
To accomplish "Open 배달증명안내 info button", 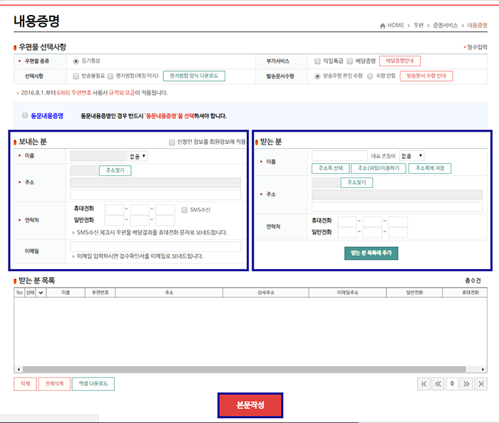I will pos(400,61).
